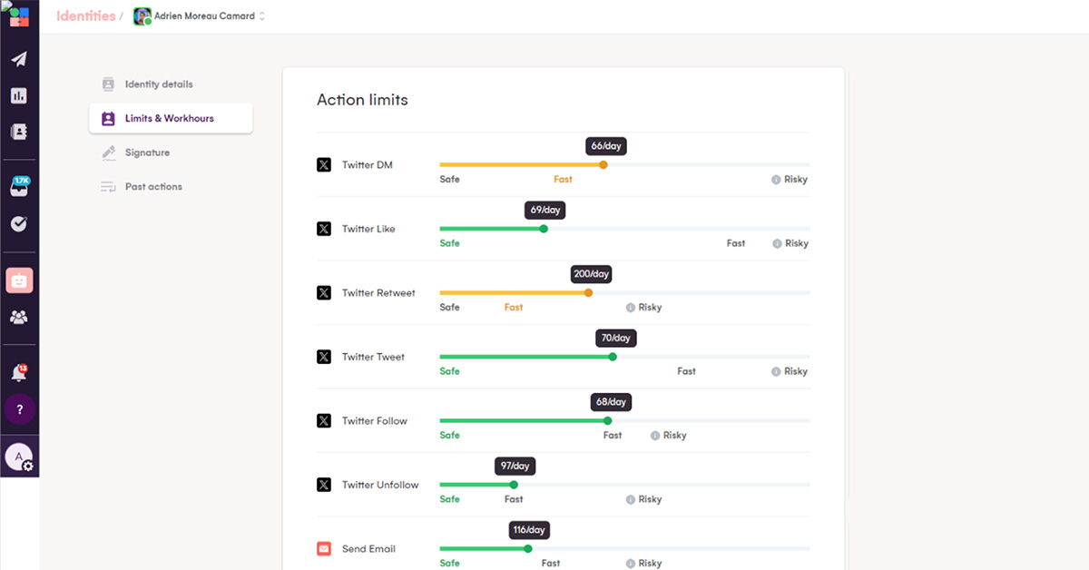Open the reports bar chart icon
The width and height of the screenshot is (1089, 570).
pyautogui.click(x=19, y=95)
